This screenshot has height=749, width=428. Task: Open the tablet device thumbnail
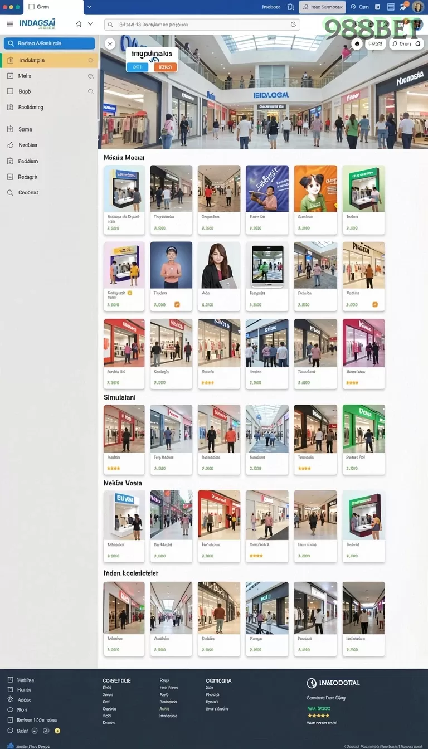click(x=267, y=265)
